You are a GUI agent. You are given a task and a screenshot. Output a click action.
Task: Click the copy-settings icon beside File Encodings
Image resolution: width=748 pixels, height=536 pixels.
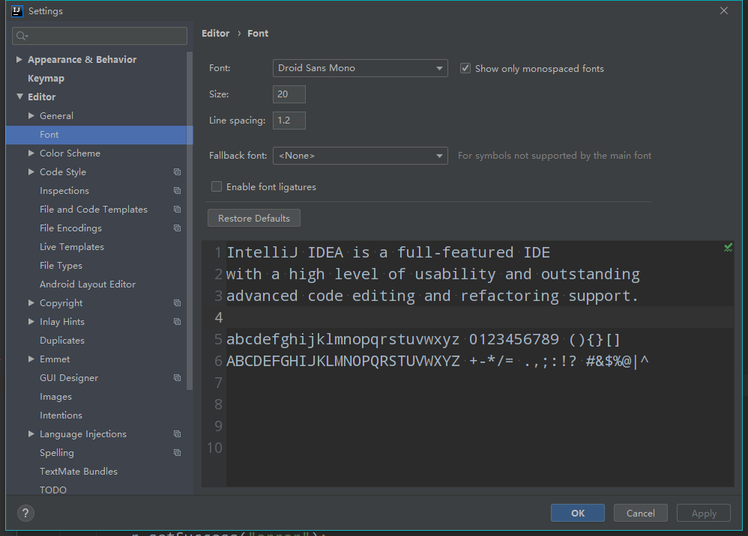[x=177, y=228]
